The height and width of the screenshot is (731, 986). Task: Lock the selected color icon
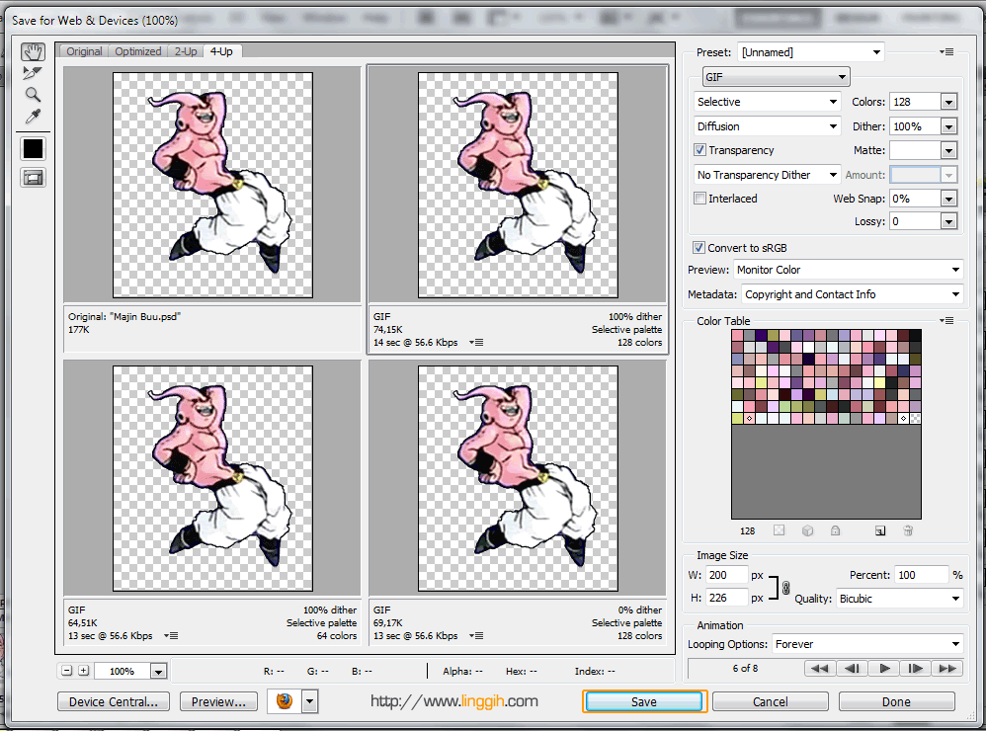coord(835,530)
